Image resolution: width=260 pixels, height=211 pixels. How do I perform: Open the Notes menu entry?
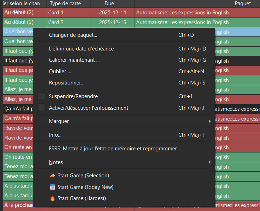(124, 162)
